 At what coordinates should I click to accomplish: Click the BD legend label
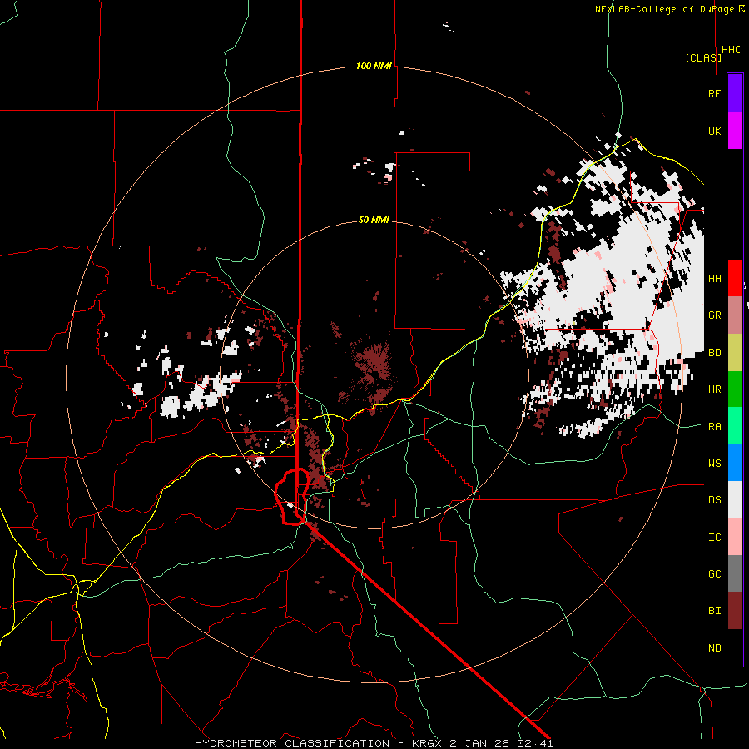[x=714, y=353]
